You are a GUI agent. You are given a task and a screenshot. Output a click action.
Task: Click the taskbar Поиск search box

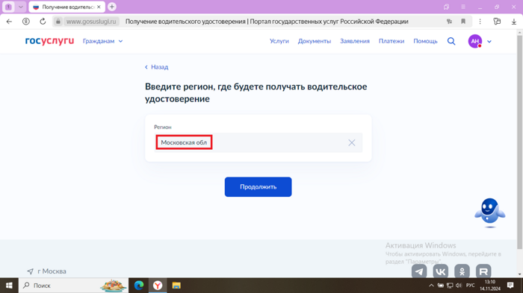coord(73,286)
